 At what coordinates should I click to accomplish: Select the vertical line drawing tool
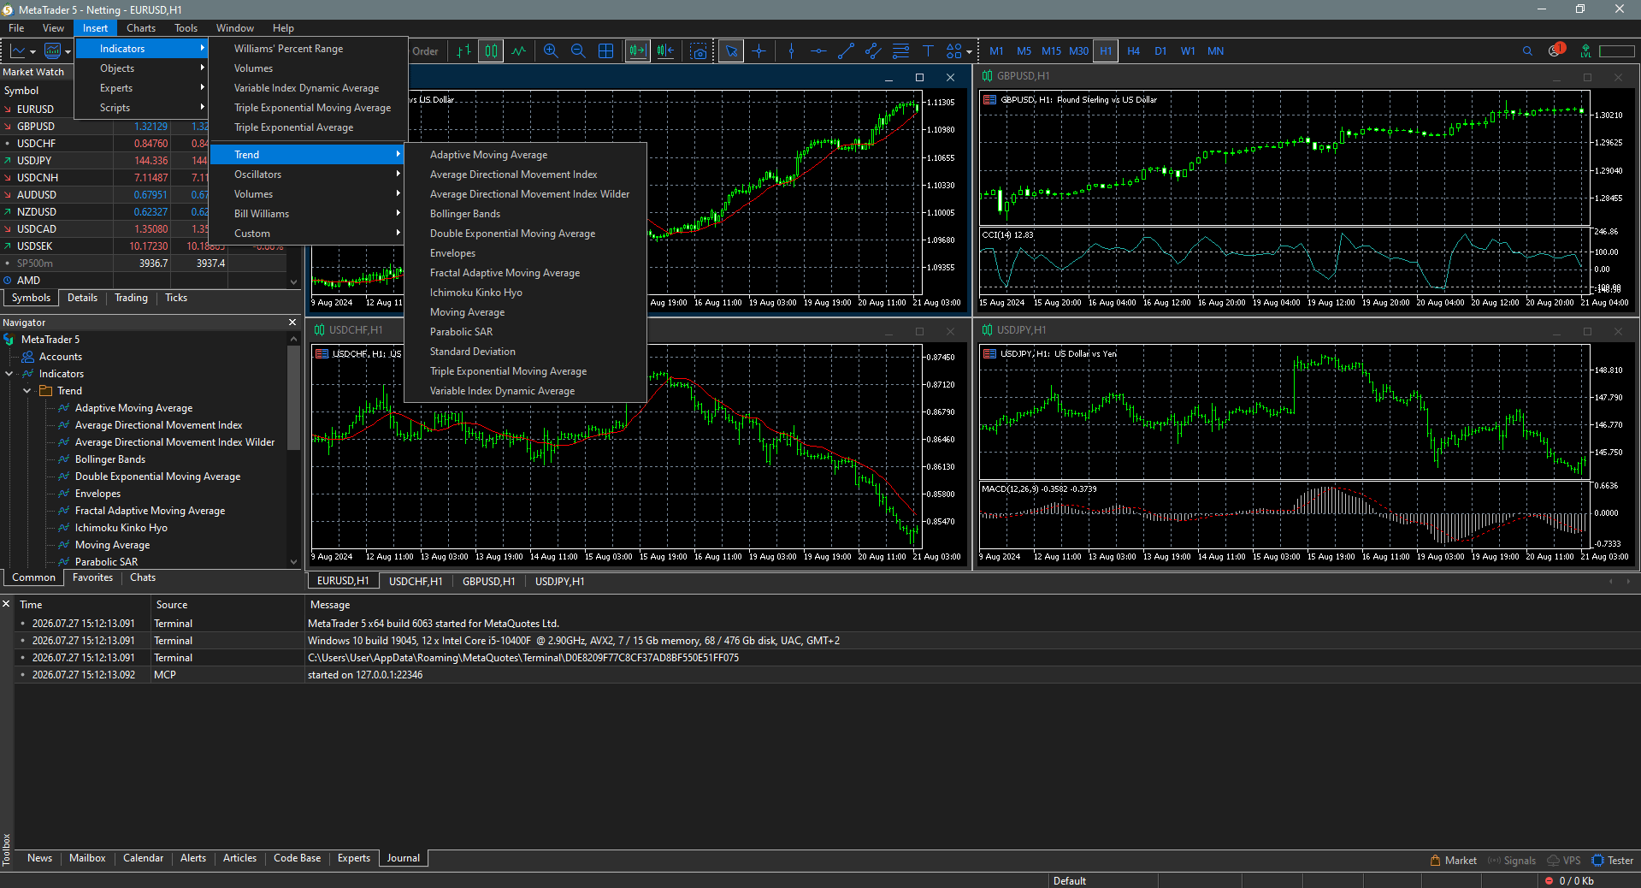[791, 51]
